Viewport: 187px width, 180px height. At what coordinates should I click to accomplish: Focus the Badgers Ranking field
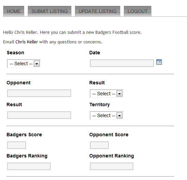click(x=29, y=166)
